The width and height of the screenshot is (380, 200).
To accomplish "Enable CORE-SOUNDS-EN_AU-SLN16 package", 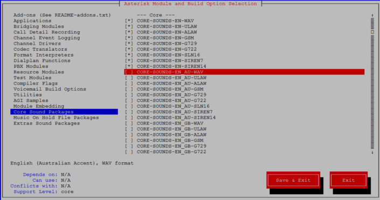I will (129, 106).
